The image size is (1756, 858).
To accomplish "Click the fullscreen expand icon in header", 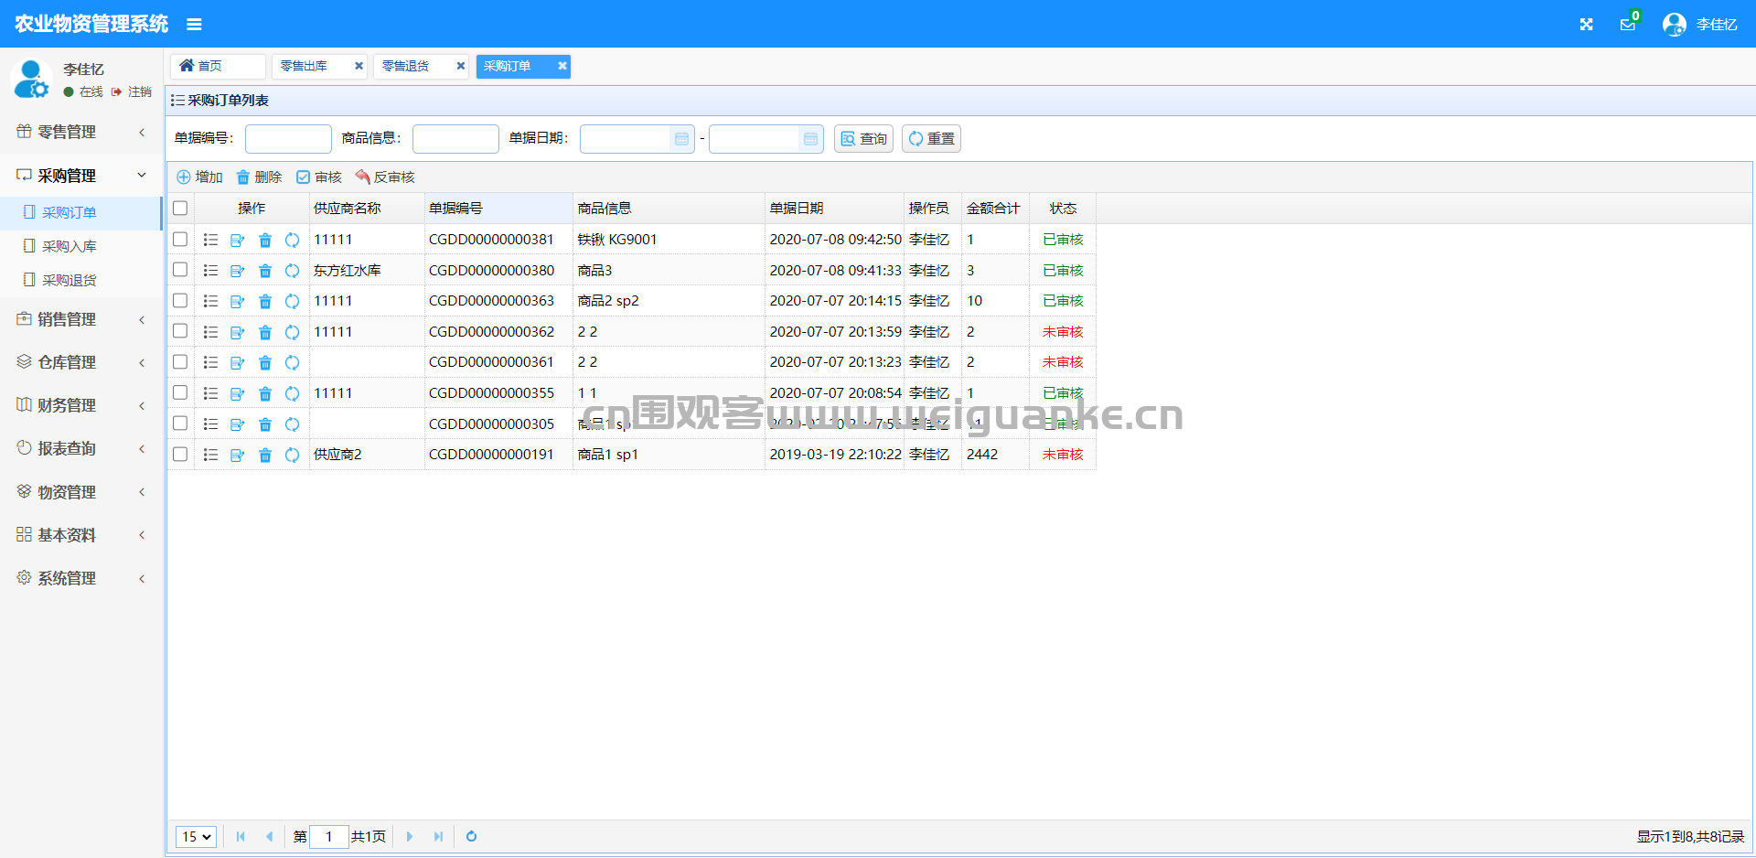I will tap(1586, 25).
